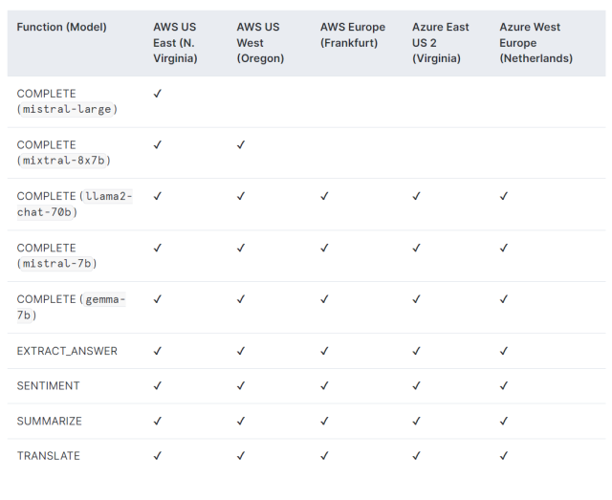Click the "Azure East US 2 (Virginia)" header

tap(440, 43)
